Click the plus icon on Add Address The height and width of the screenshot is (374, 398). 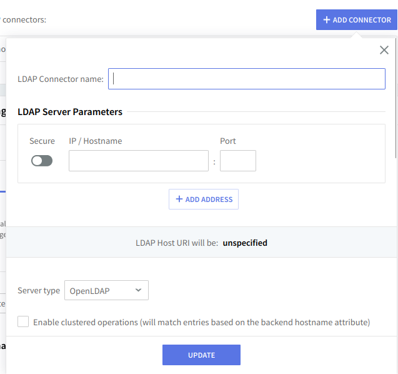179,199
